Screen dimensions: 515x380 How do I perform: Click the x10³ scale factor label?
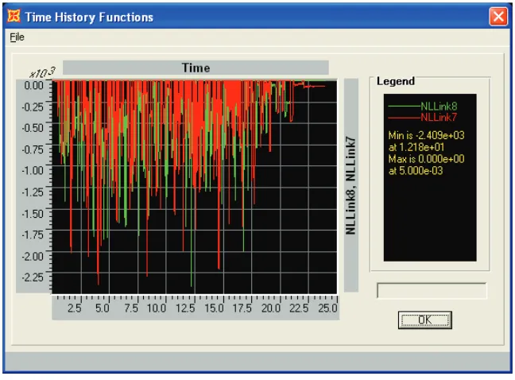tap(42, 73)
